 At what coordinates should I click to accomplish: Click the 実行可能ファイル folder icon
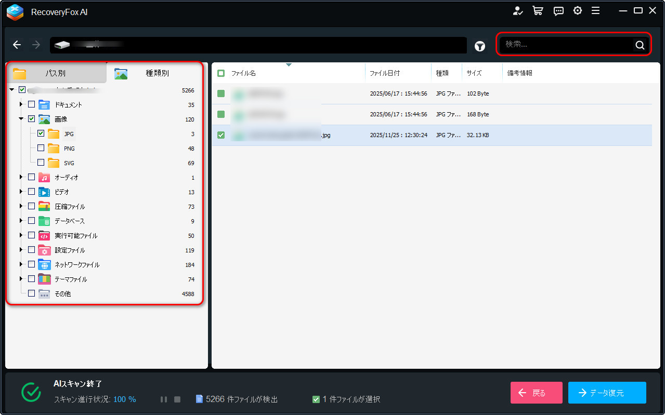pyautogui.click(x=44, y=235)
